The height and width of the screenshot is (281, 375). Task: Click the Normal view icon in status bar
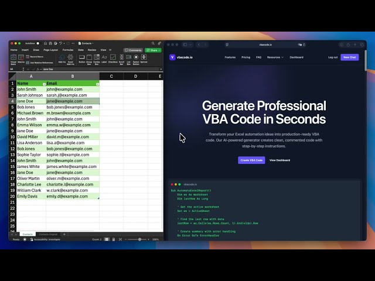107,239
